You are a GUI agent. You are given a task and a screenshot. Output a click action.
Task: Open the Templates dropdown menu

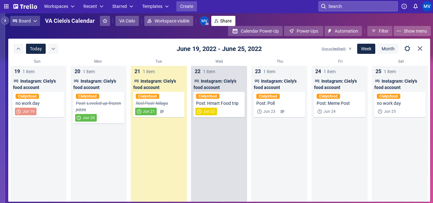[x=155, y=6]
